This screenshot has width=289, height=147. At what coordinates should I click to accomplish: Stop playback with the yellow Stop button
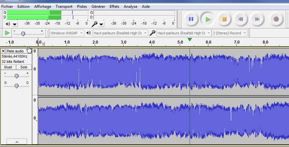(224, 19)
